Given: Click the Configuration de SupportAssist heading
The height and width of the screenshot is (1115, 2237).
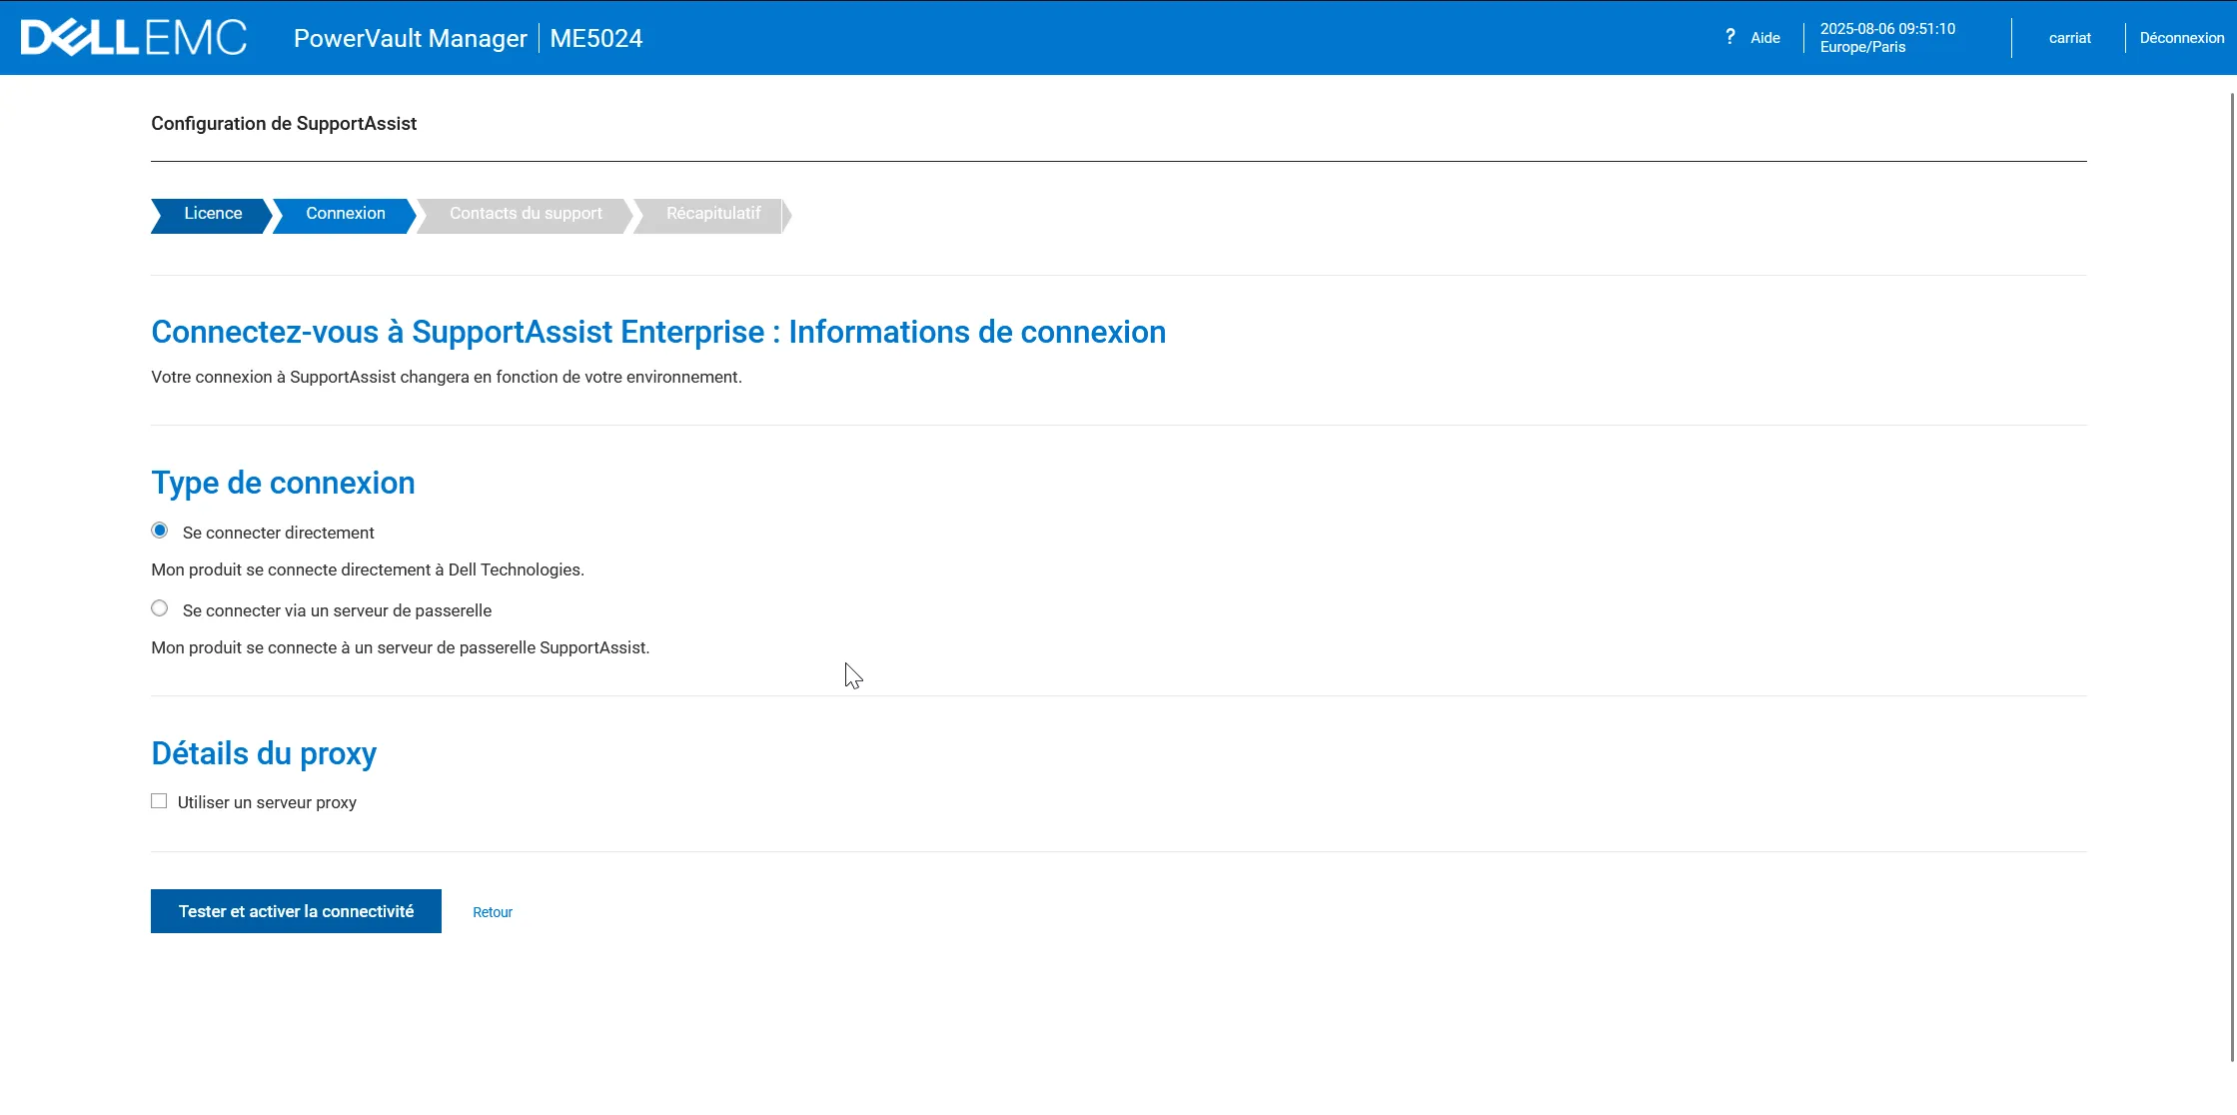Looking at the screenshot, I should tap(284, 124).
